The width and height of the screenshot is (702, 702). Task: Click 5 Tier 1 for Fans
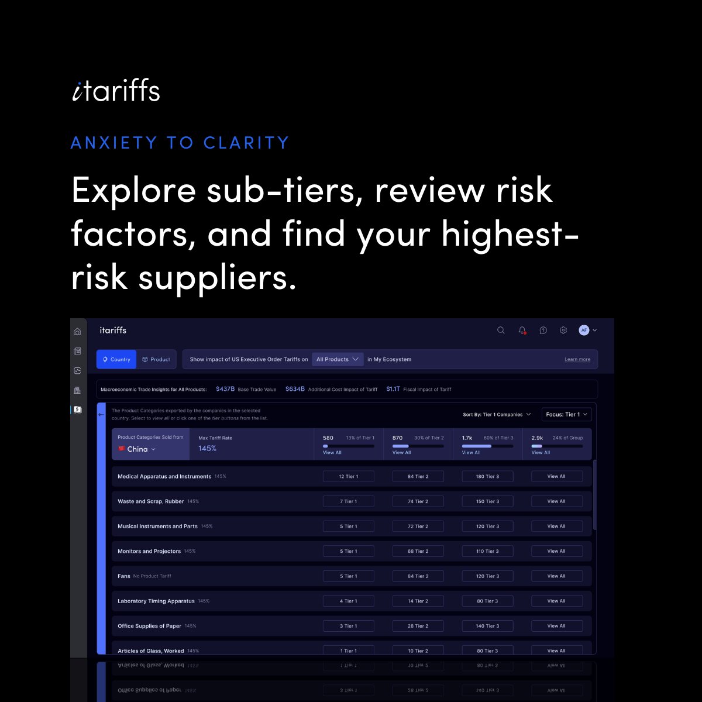tap(349, 576)
